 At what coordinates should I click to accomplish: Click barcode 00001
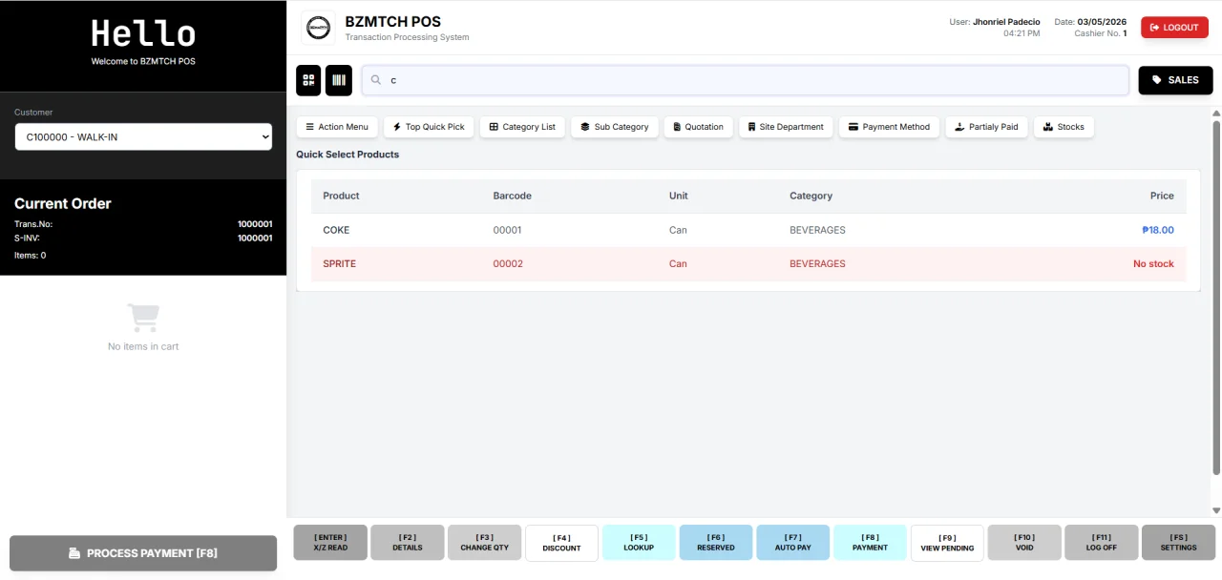click(x=507, y=230)
